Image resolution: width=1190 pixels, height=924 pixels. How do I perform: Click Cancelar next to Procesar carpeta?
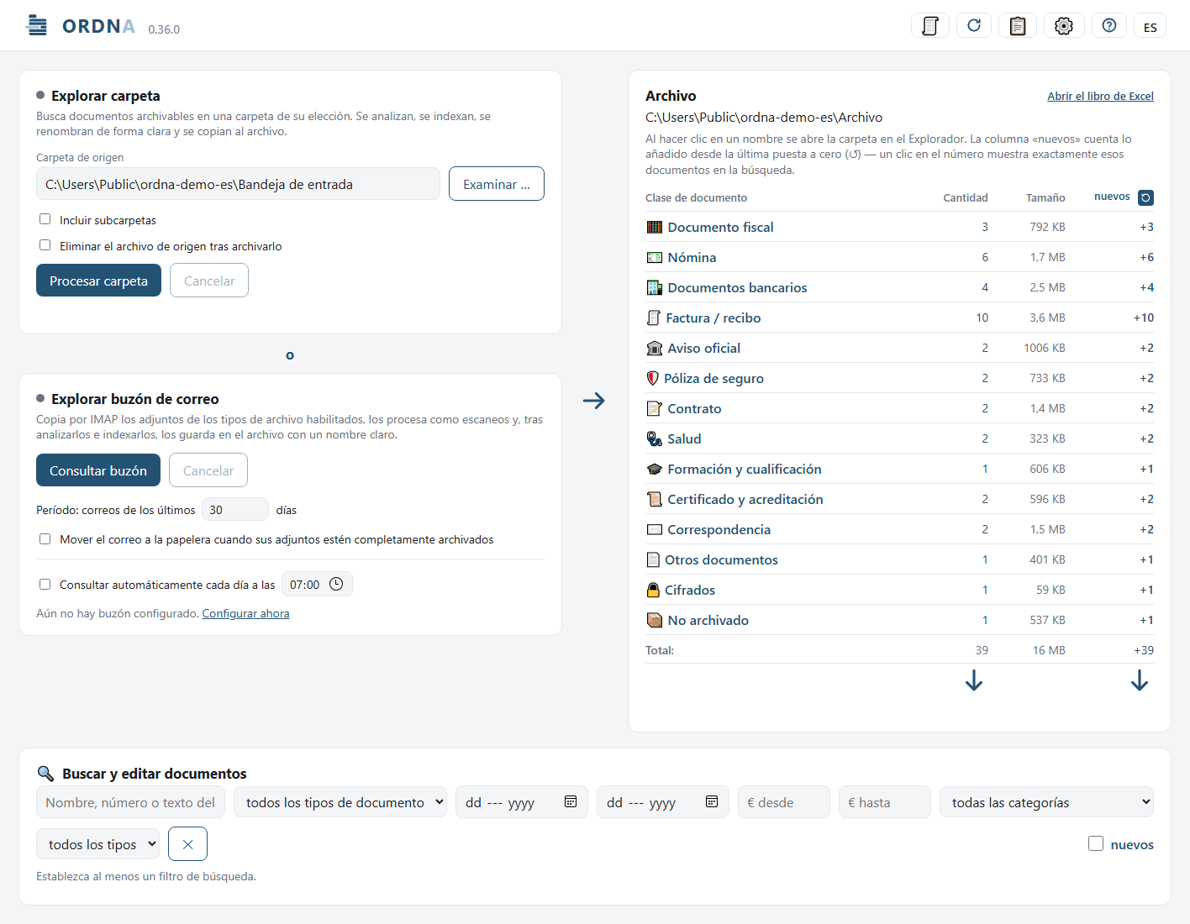209,281
